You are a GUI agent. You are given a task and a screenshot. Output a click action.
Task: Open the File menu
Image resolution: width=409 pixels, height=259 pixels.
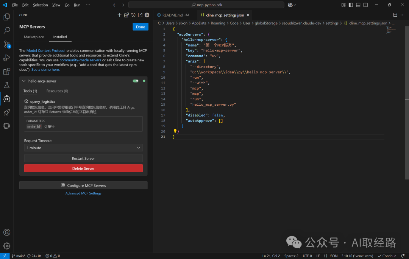(x=15, y=5)
